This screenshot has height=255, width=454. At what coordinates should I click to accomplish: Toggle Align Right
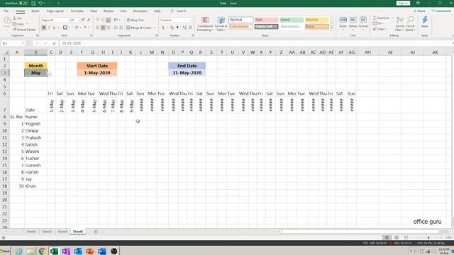pyautogui.click(x=109, y=28)
